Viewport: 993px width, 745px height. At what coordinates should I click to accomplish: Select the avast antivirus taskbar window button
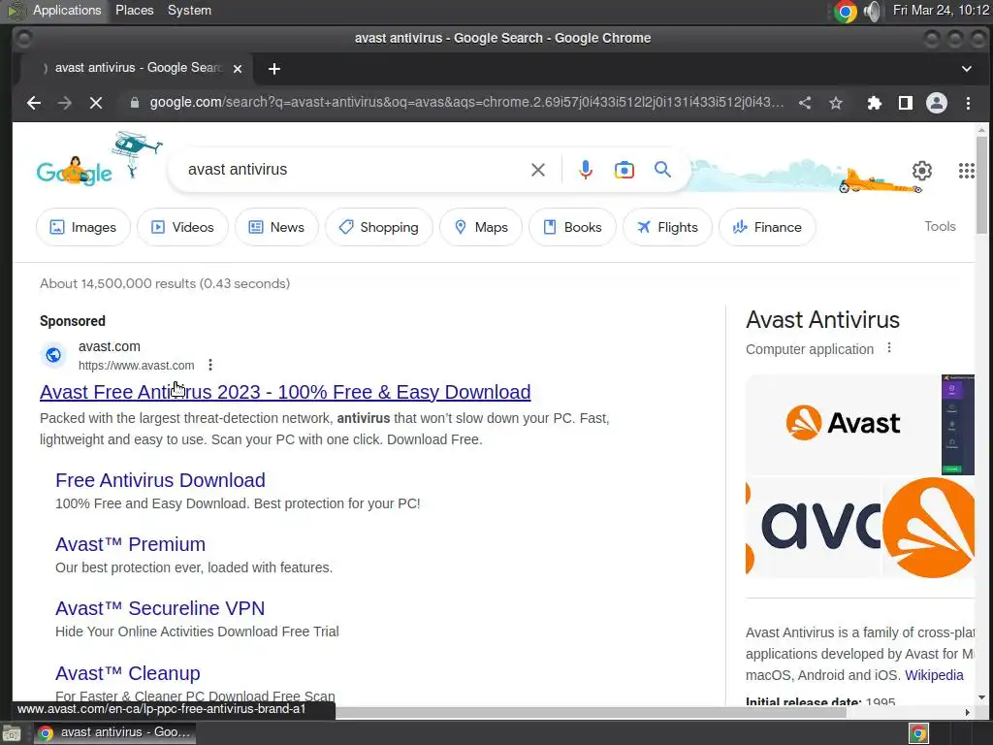point(114,733)
